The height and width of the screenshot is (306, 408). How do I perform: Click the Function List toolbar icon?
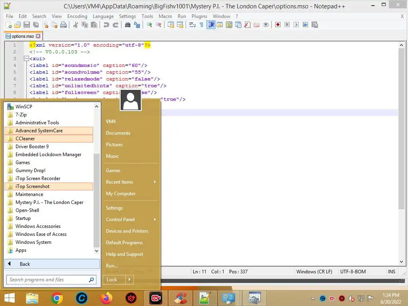tap(247, 25)
